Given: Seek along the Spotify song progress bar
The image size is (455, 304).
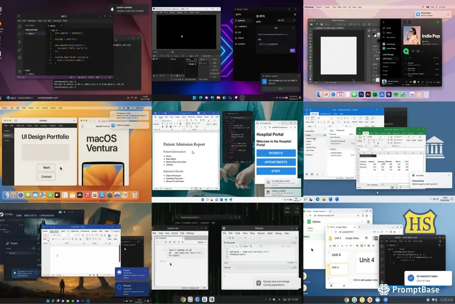Looking at the screenshot, I should (415, 85).
